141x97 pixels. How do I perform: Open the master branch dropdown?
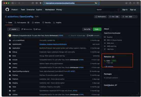[x=13, y=29]
